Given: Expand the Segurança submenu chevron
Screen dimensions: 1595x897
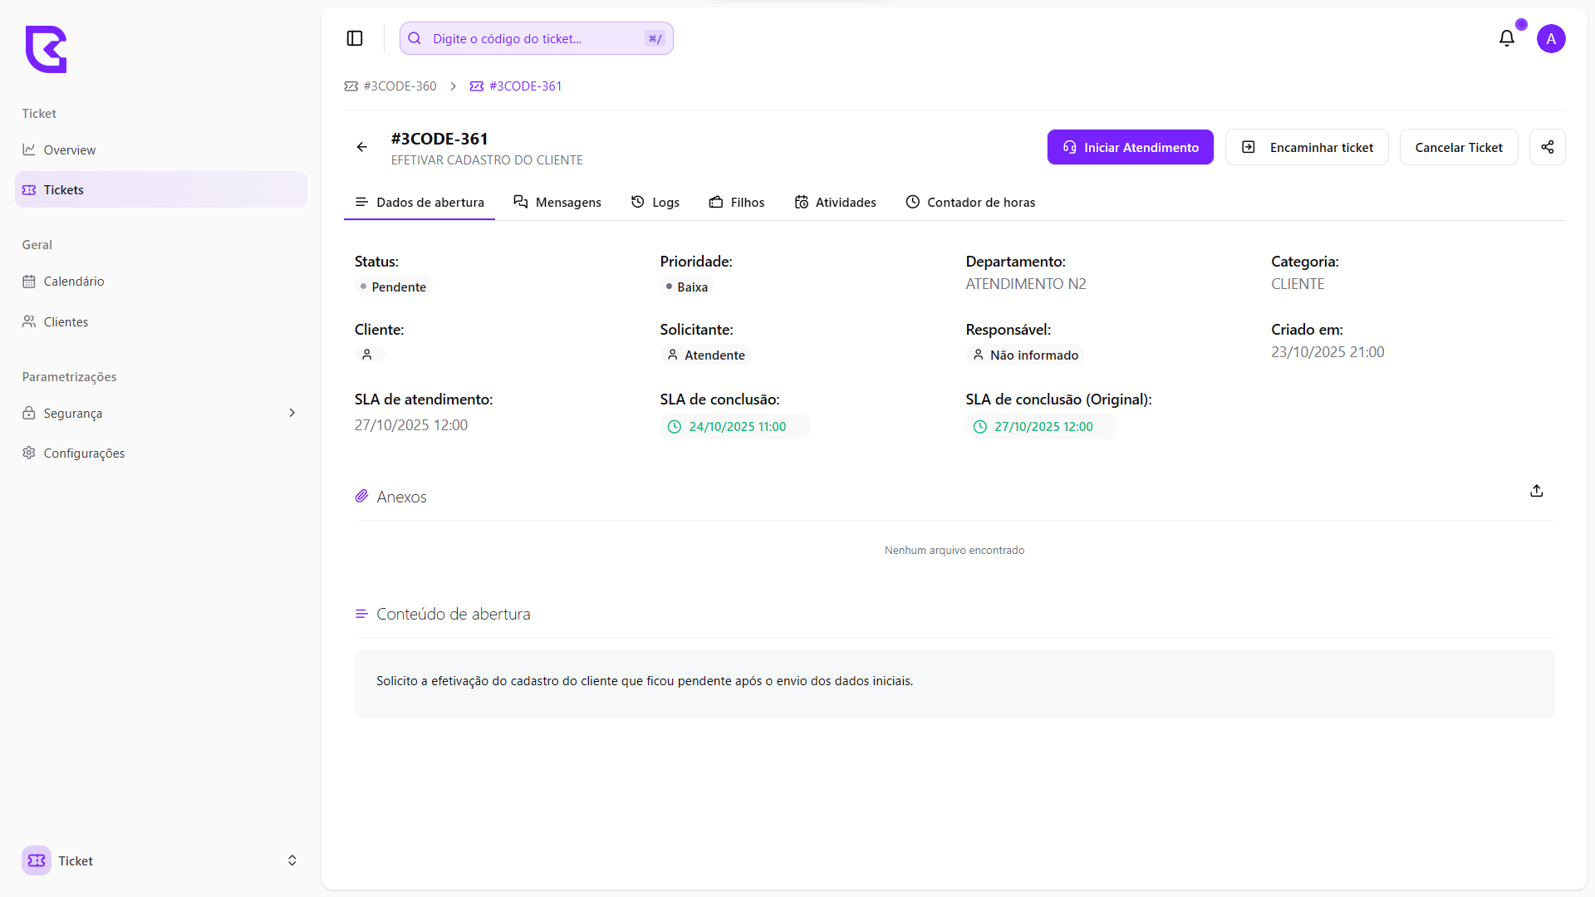Looking at the screenshot, I should coord(292,413).
